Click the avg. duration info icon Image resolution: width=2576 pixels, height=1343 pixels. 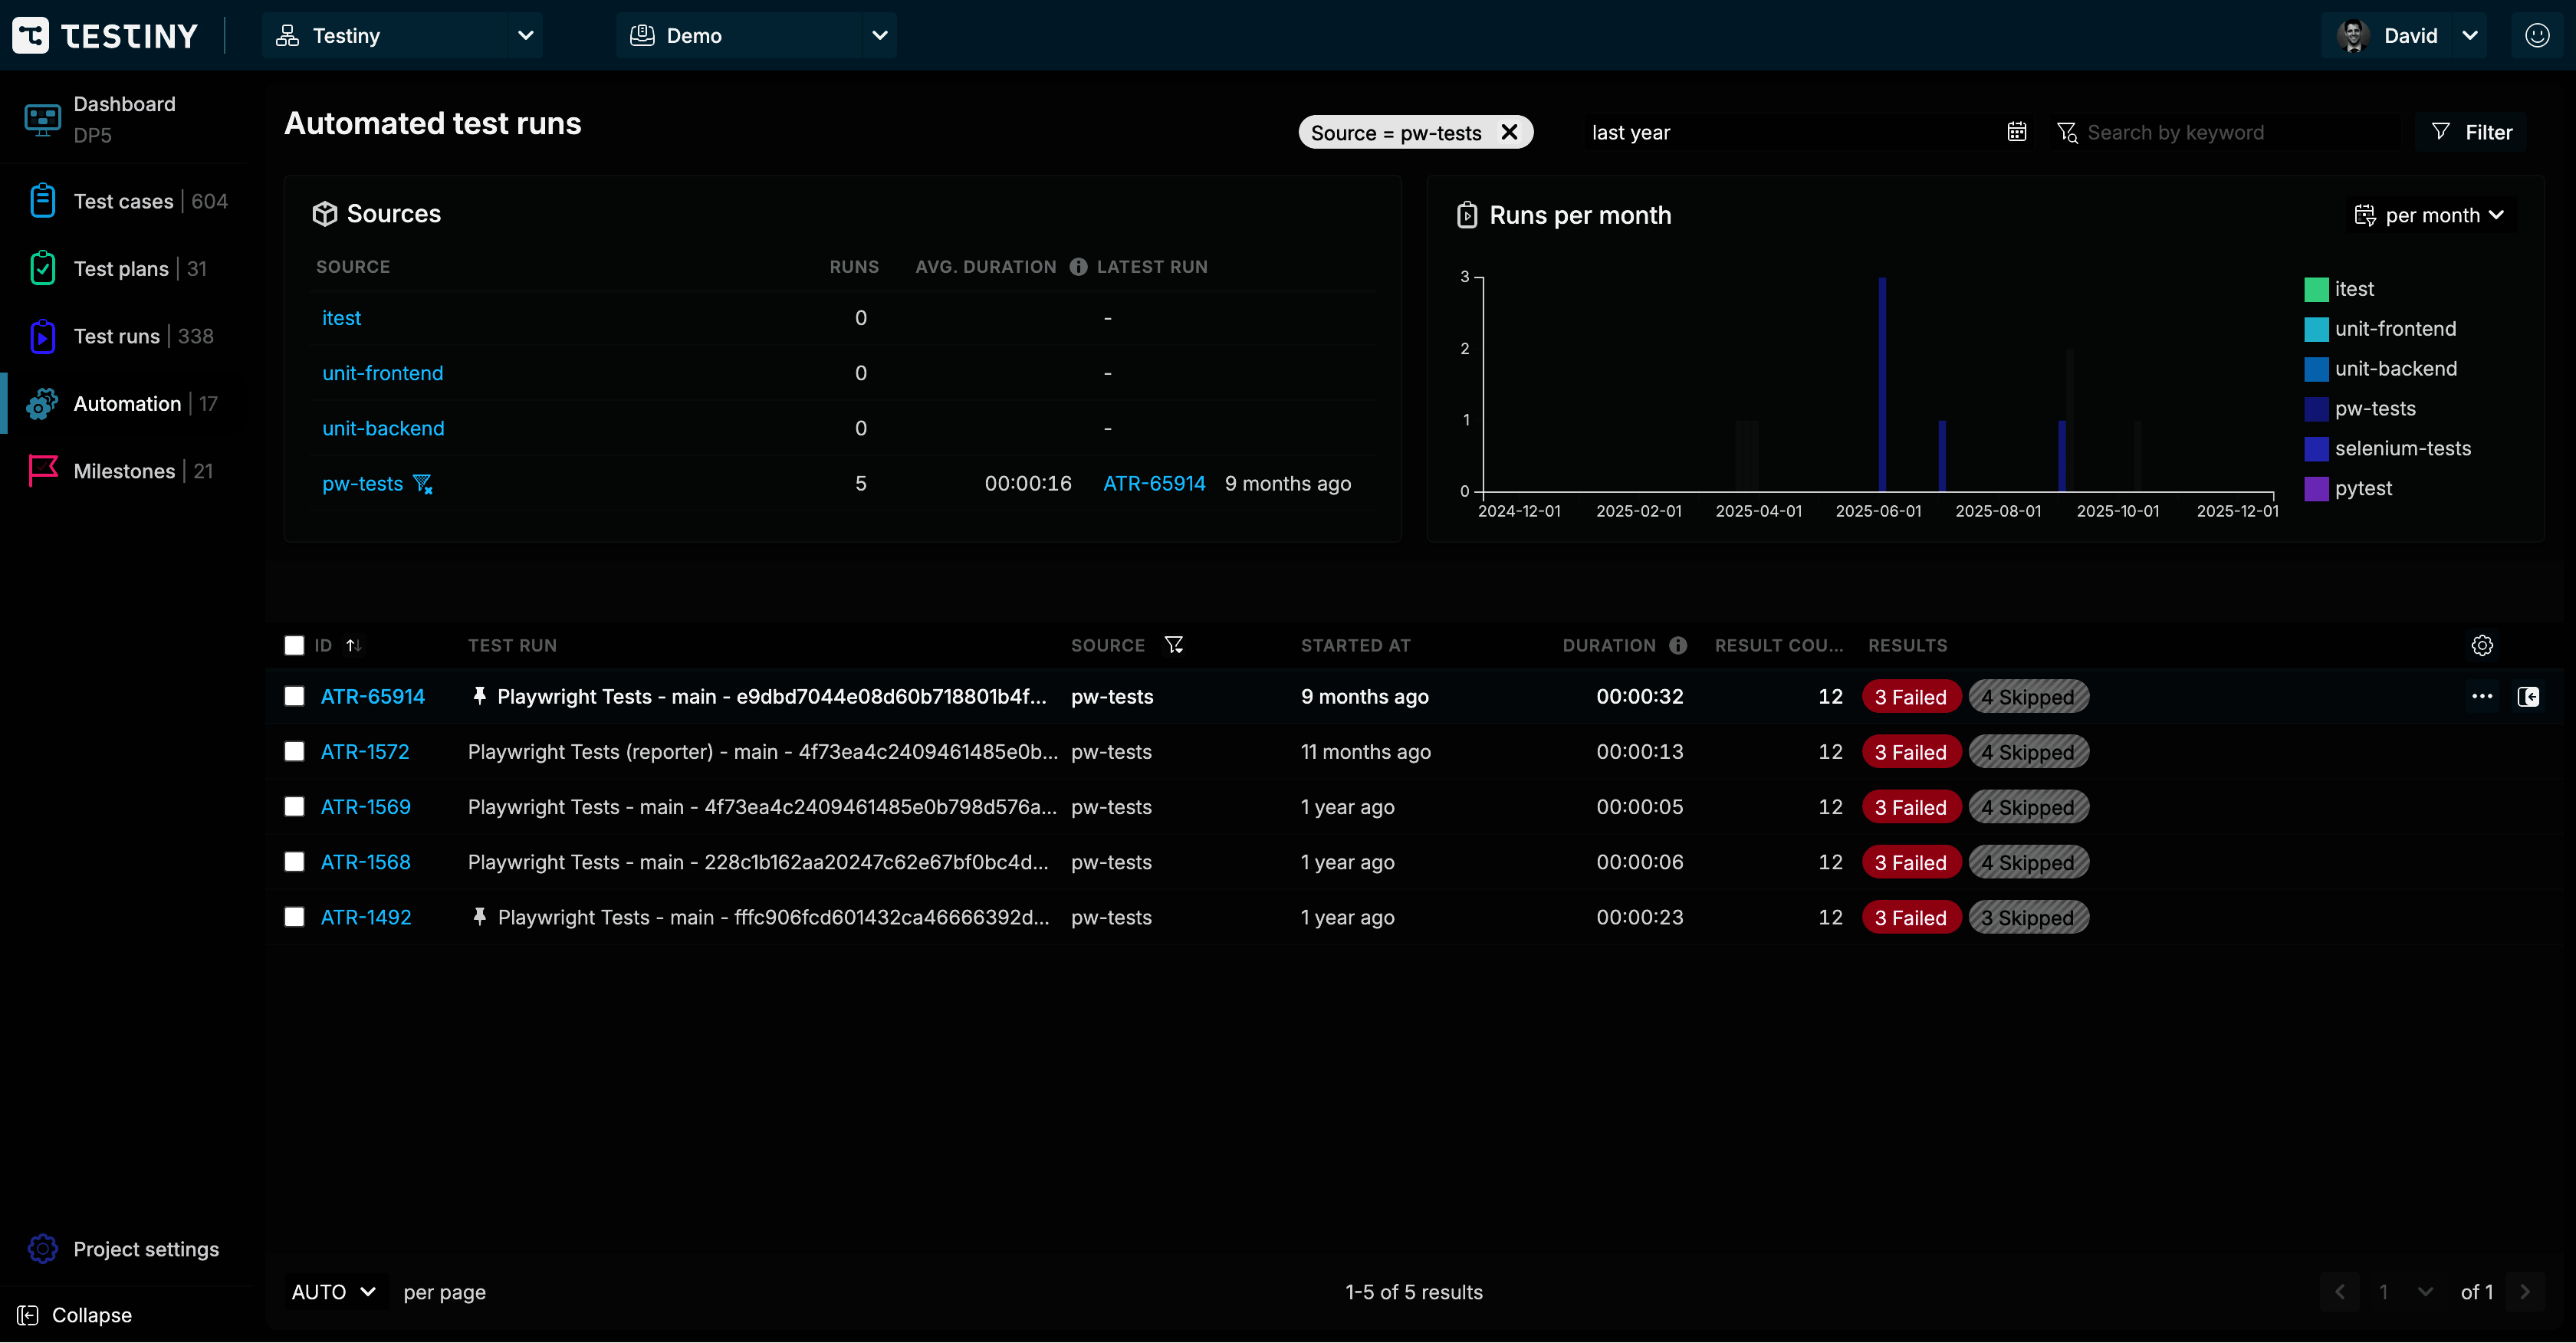coord(1077,267)
